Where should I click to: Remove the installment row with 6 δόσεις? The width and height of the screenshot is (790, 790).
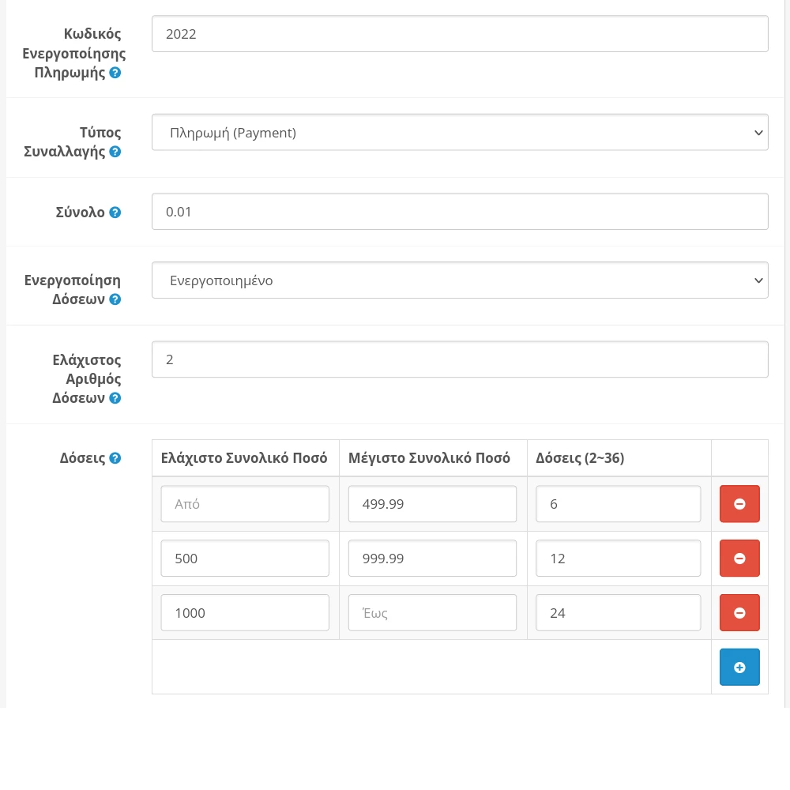click(739, 504)
